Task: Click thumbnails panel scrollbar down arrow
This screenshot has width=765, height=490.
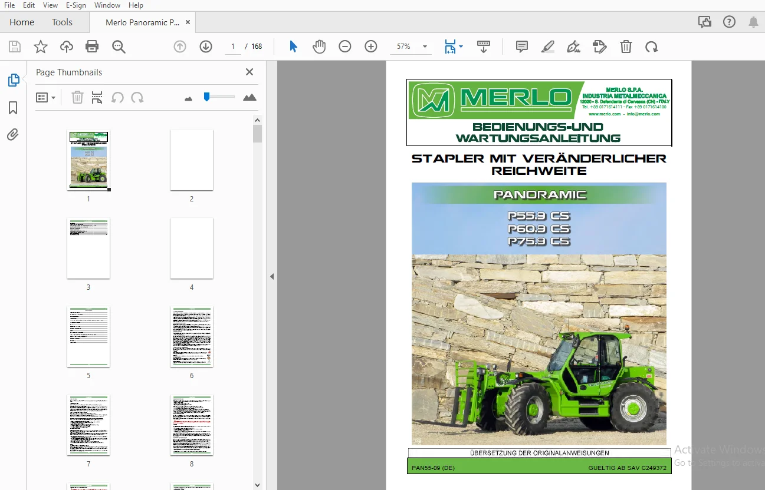Action: pos(258,485)
